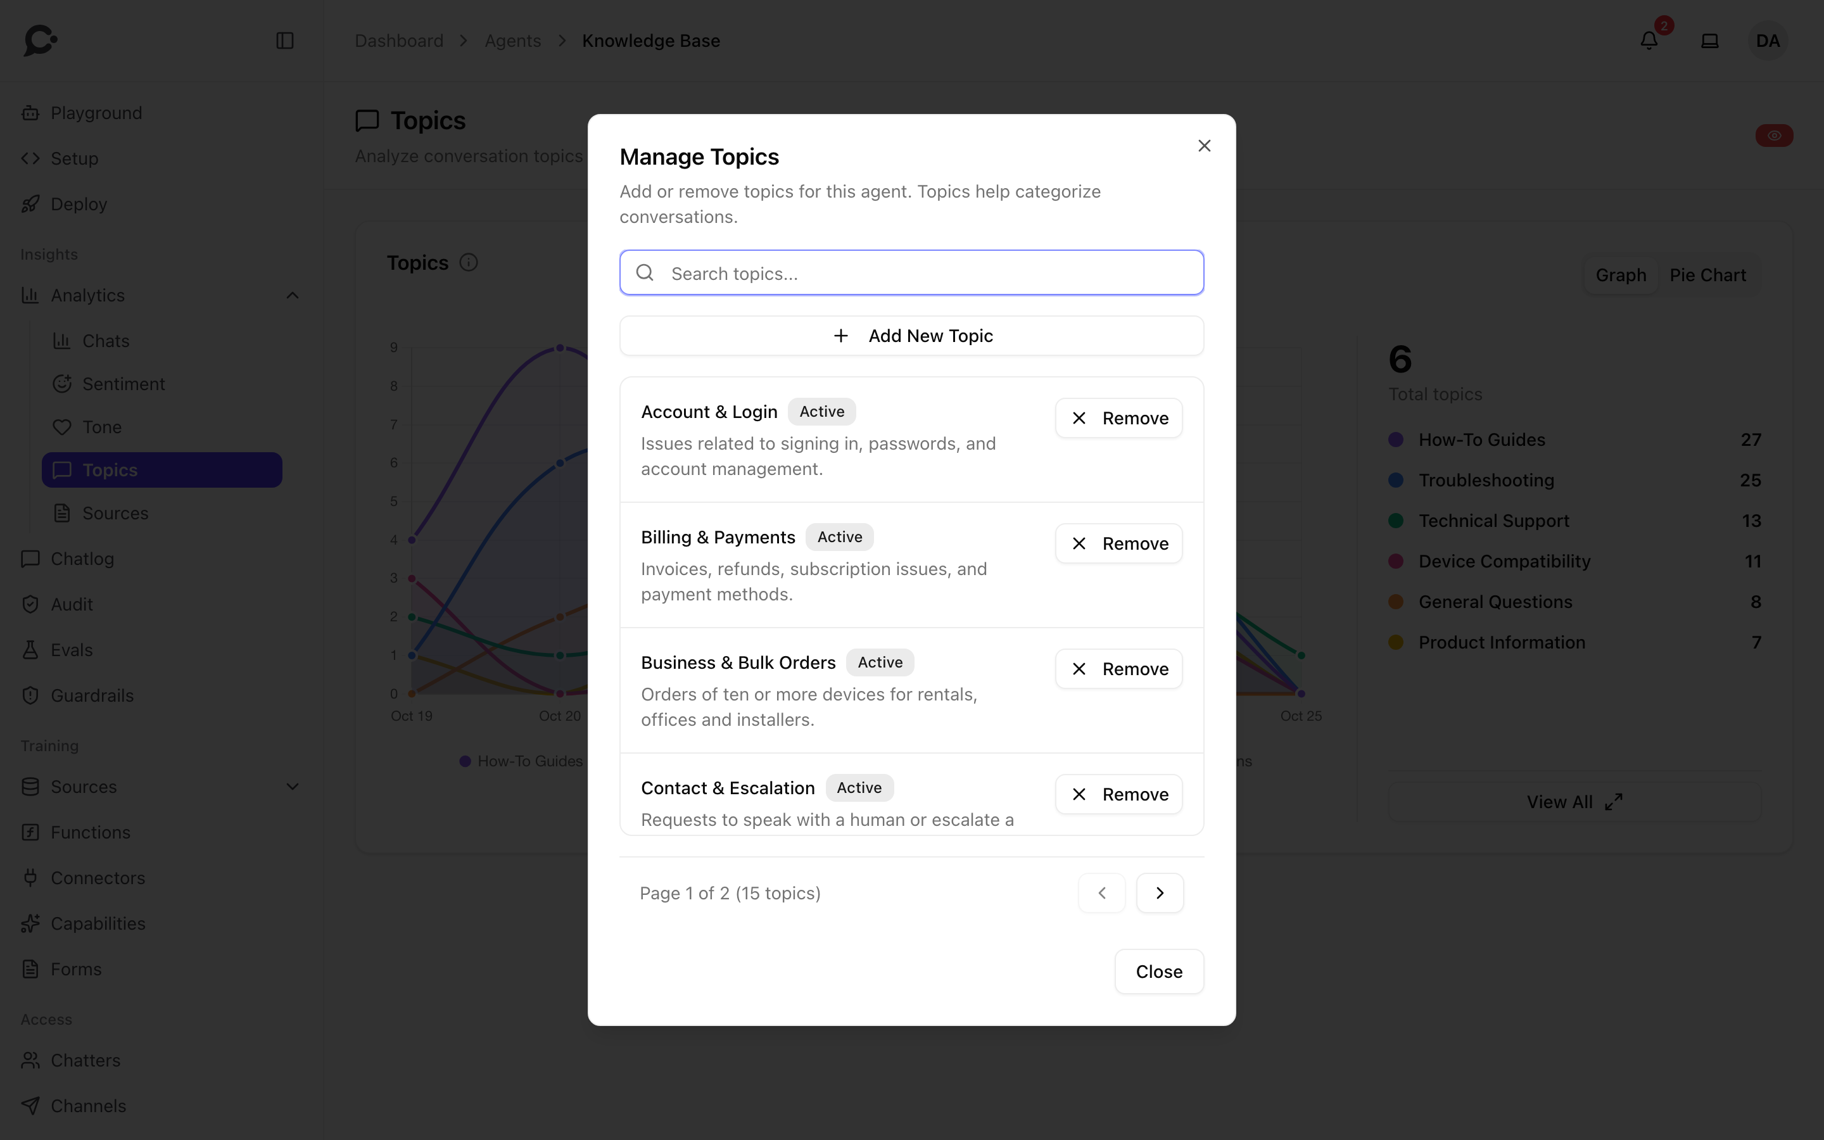Go to previous page of topics
Screen dimensions: 1824x1140
click(1101, 893)
